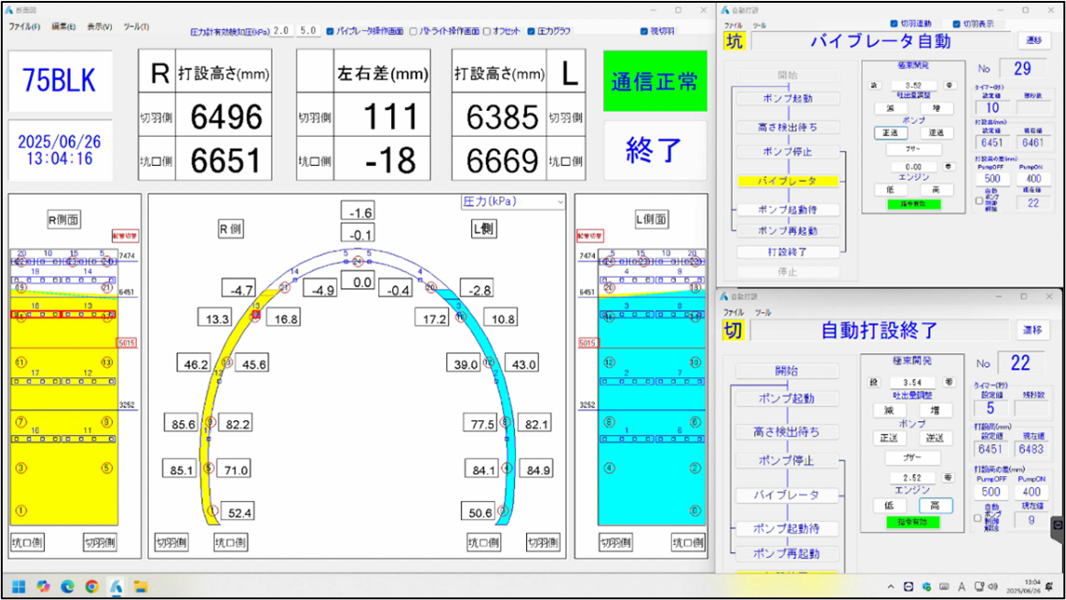
Task: Show hidden system tray icons chevron
Action: point(890,586)
